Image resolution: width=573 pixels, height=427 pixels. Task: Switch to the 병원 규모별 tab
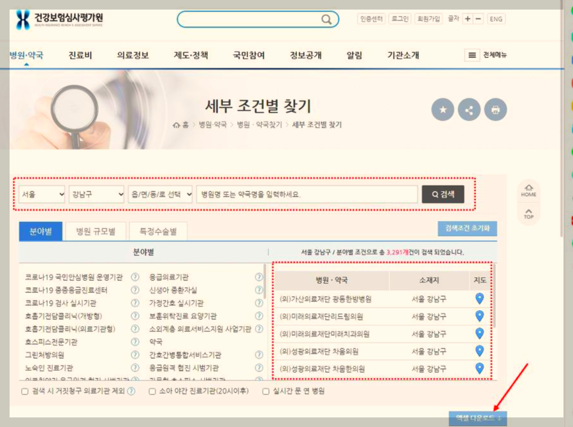click(x=97, y=232)
